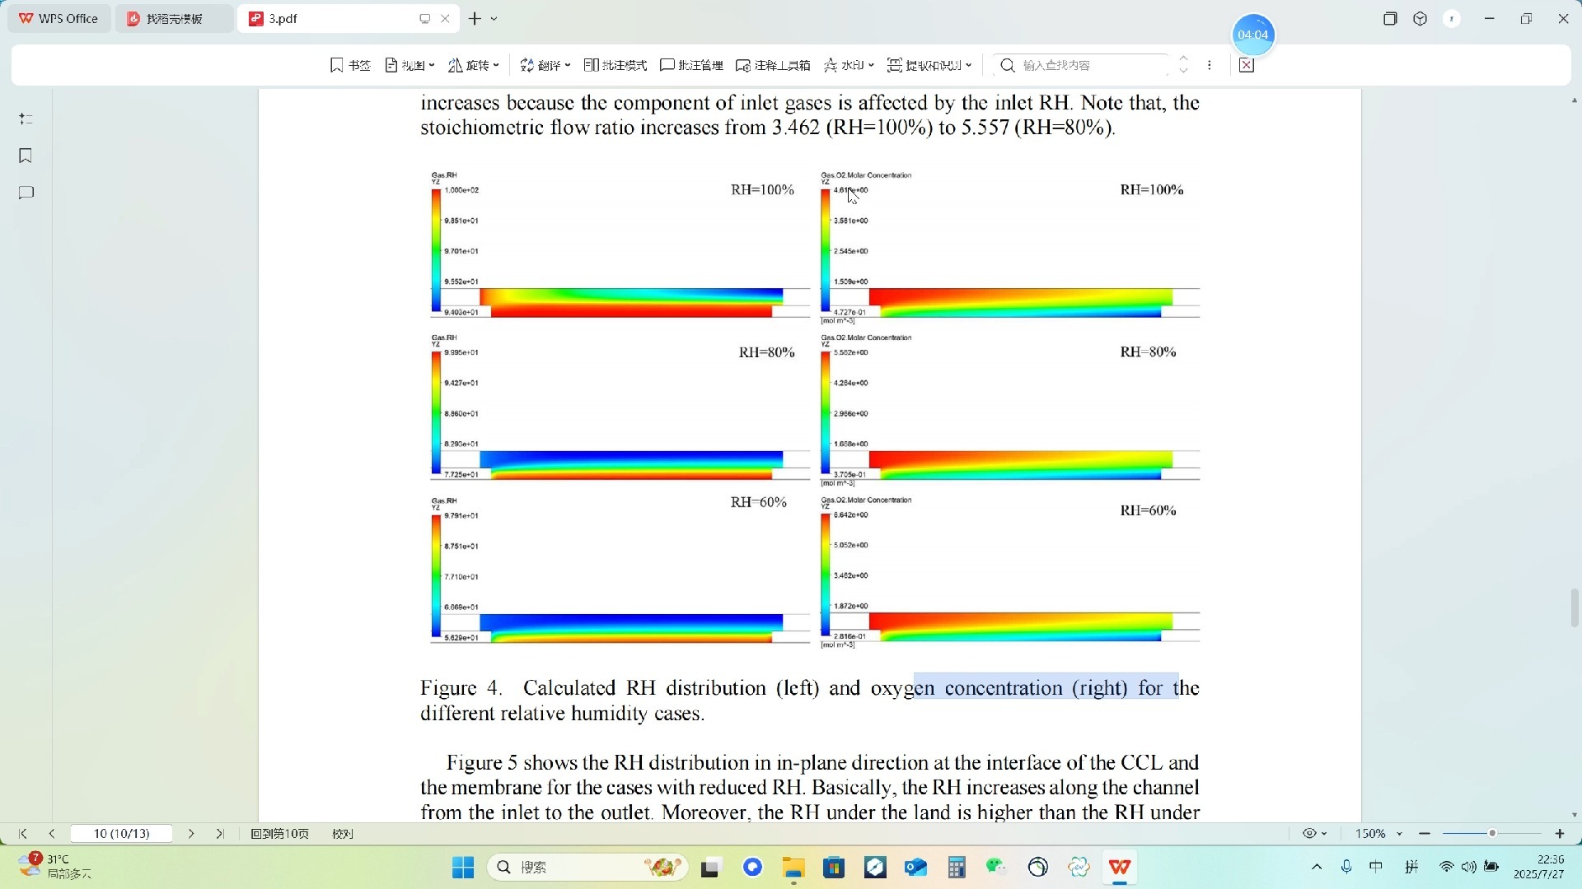Viewport: 1582px width, 889px height.
Task: Open Outlook in the taskbar
Action: click(x=915, y=868)
